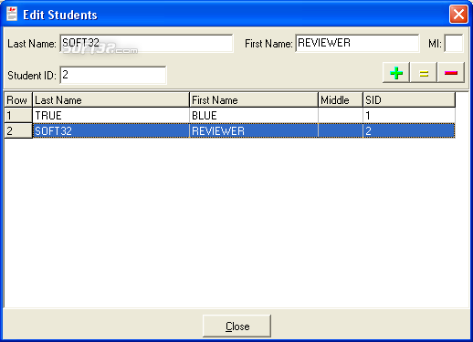Click the yellow equals update student button
The height and width of the screenshot is (342, 473).
pyautogui.click(x=424, y=73)
